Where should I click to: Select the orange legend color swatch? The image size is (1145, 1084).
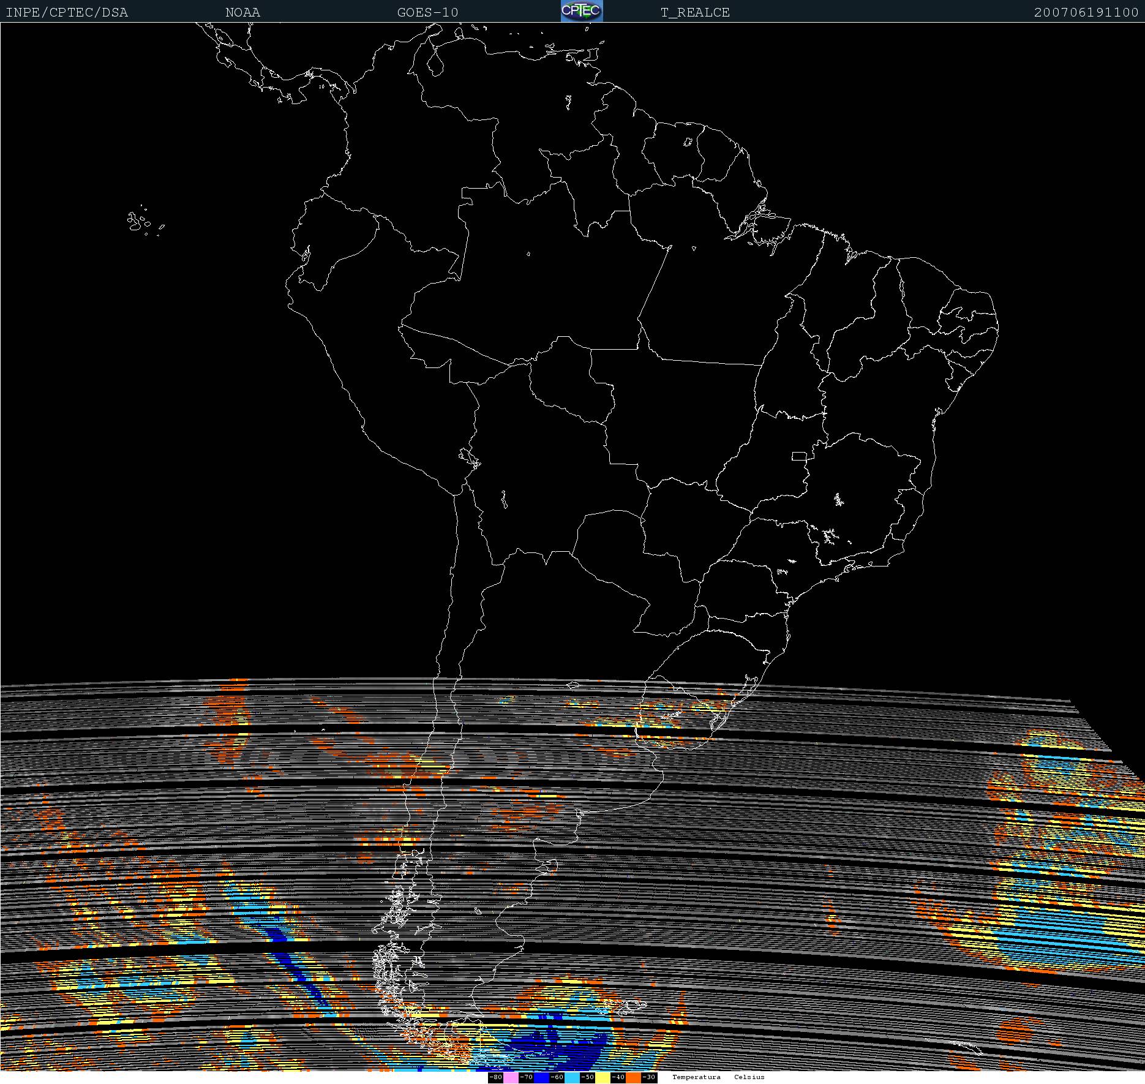[x=633, y=1077]
